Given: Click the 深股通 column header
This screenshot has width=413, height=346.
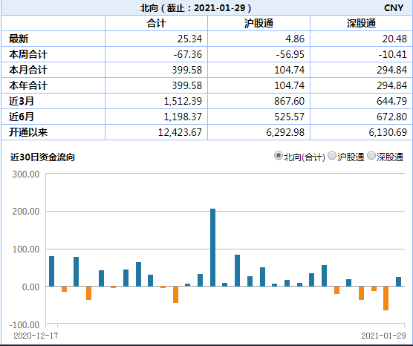Looking at the screenshot, I should [361, 23].
